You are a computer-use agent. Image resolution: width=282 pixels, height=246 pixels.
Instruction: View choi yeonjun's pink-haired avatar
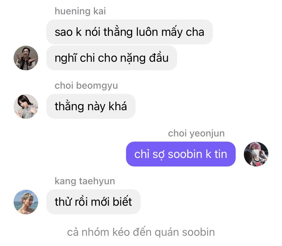(x=256, y=154)
